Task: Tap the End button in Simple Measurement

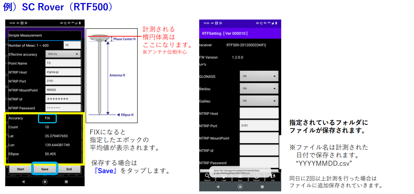Action: coord(69,169)
